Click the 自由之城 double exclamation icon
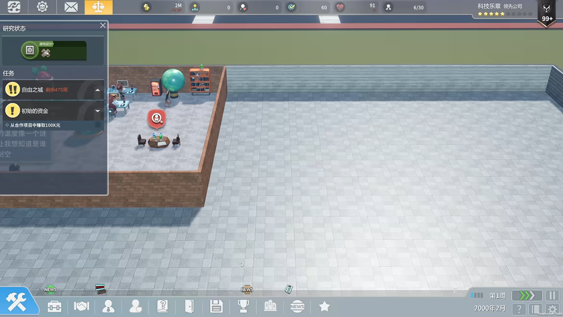Image resolution: width=563 pixels, height=317 pixels. click(x=12, y=90)
